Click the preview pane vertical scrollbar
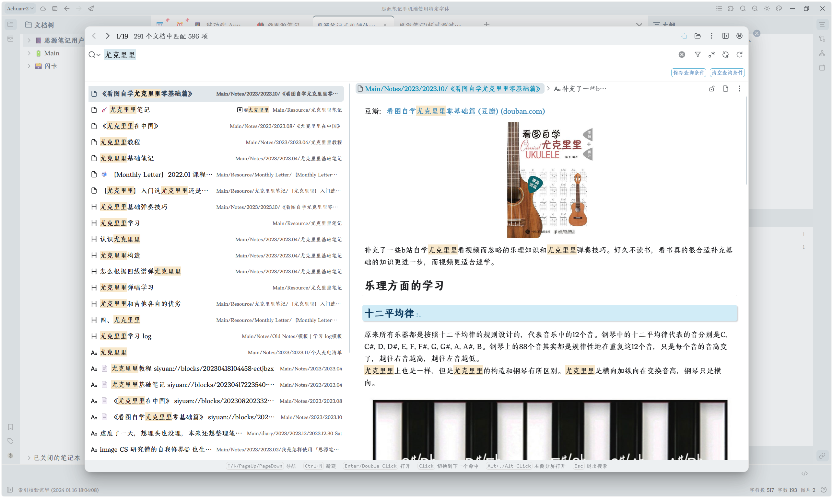833x498 pixels. pos(746,141)
